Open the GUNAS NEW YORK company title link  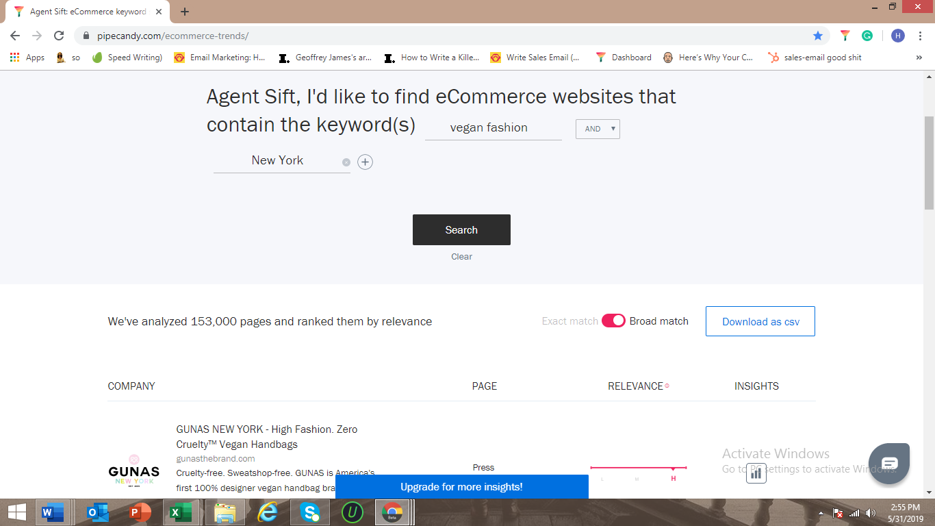[267, 437]
